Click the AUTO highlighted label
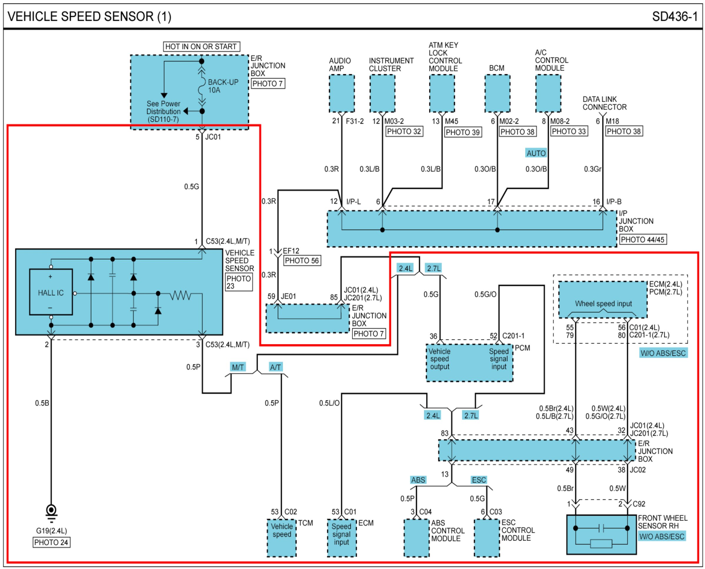The image size is (705, 569). tap(536, 153)
